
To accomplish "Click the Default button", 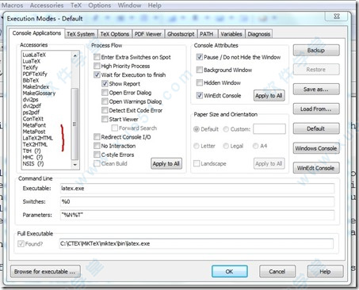I will click(316, 128).
